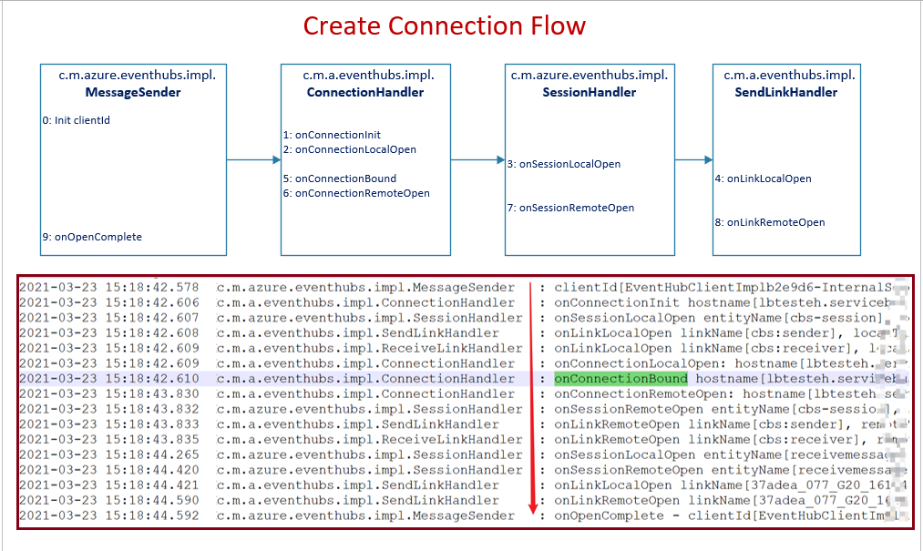Click step "8: onLinkRemoteOpen" in the diagram
Viewport: 923px width, 551px height.
(770, 222)
